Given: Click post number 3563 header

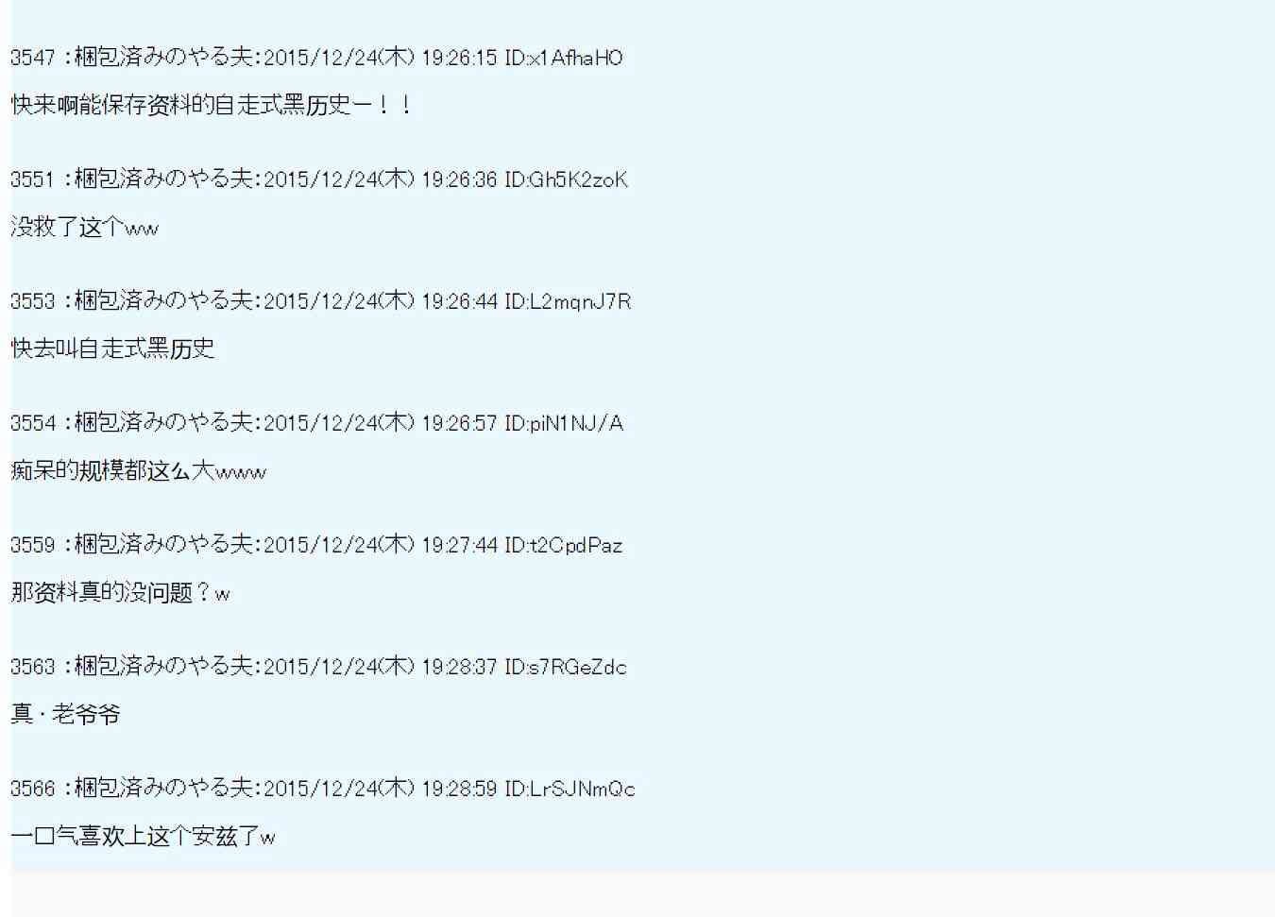Looking at the screenshot, I should (x=318, y=667).
